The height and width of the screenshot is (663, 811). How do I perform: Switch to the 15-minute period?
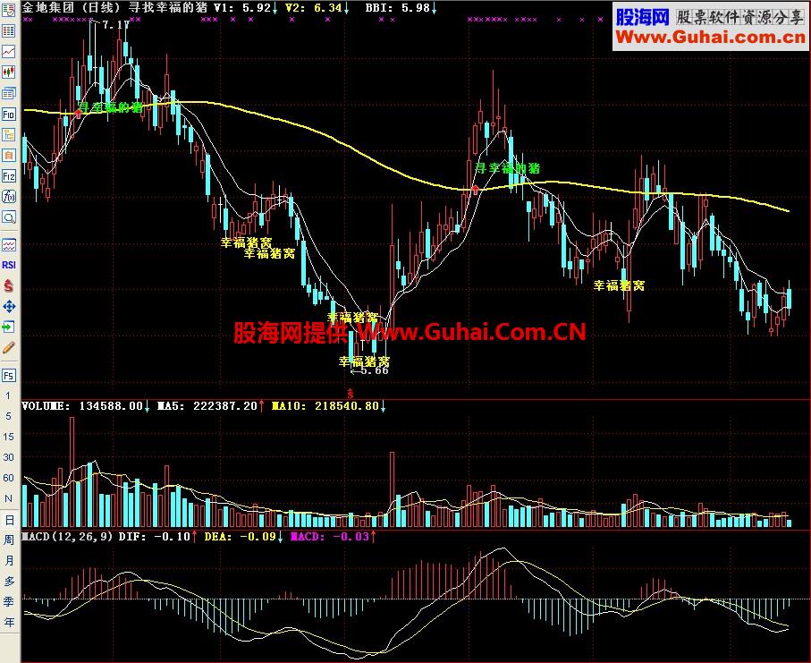(8, 437)
